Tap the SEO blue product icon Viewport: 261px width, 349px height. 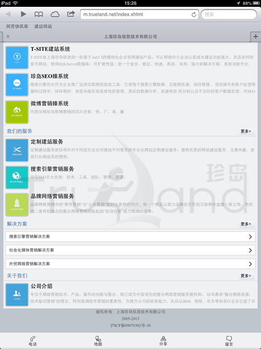pos(17,85)
